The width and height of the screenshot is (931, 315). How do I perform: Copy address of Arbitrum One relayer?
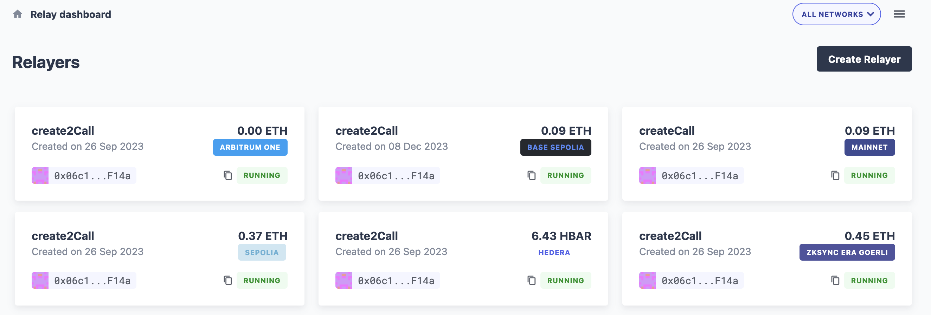pyautogui.click(x=228, y=175)
